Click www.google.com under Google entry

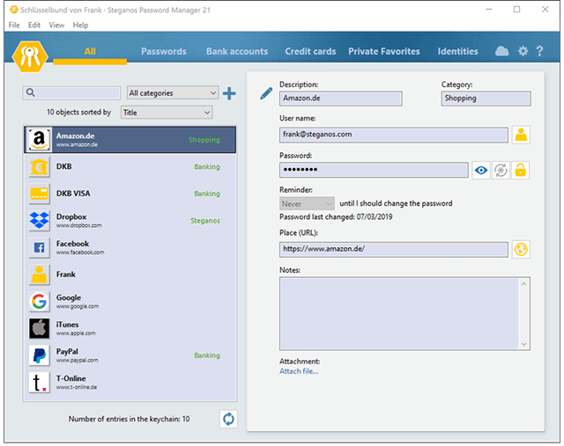click(78, 306)
